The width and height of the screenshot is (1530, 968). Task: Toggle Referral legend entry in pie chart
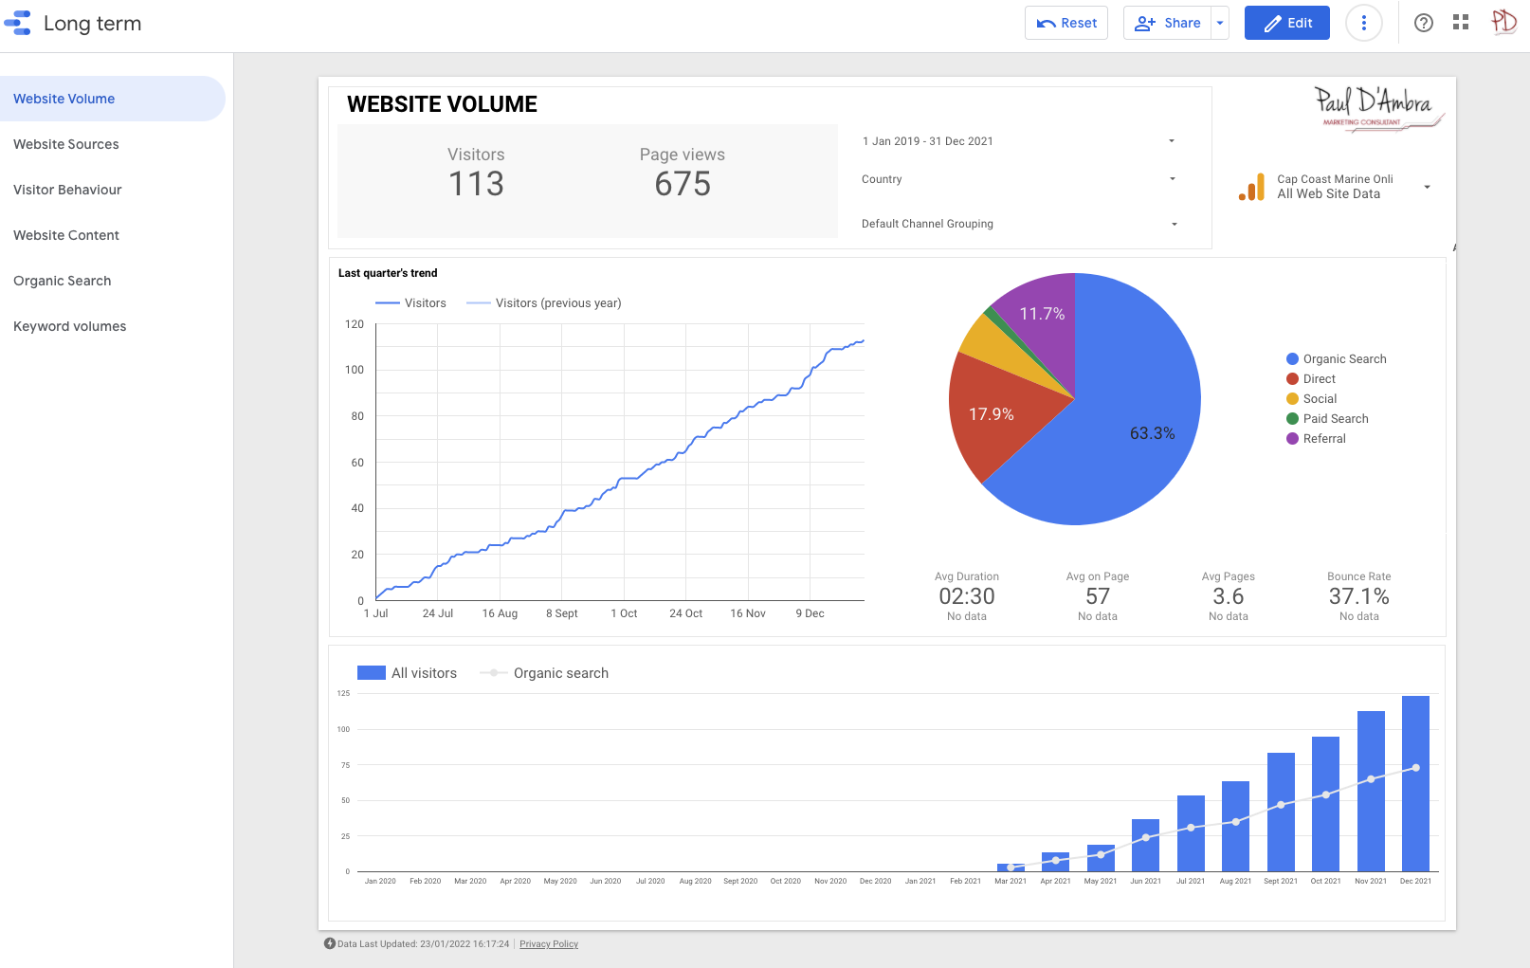pyautogui.click(x=1316, y=439)
